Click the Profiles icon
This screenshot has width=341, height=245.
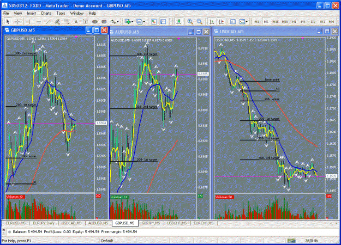[x=139, y=21]
